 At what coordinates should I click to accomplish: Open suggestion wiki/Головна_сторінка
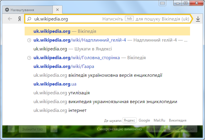tap(107, 58)
